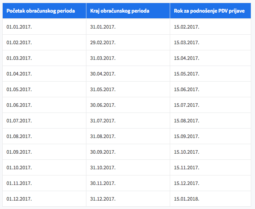This screenshot has width=255, height=209.
Task: Select the end date cell 31.01.2017.
Action: tap(128, 27)
